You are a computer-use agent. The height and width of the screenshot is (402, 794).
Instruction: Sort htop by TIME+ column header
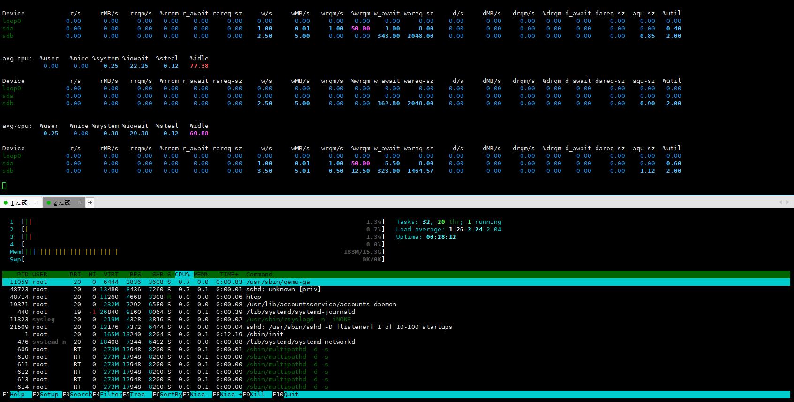coord(229,275)
